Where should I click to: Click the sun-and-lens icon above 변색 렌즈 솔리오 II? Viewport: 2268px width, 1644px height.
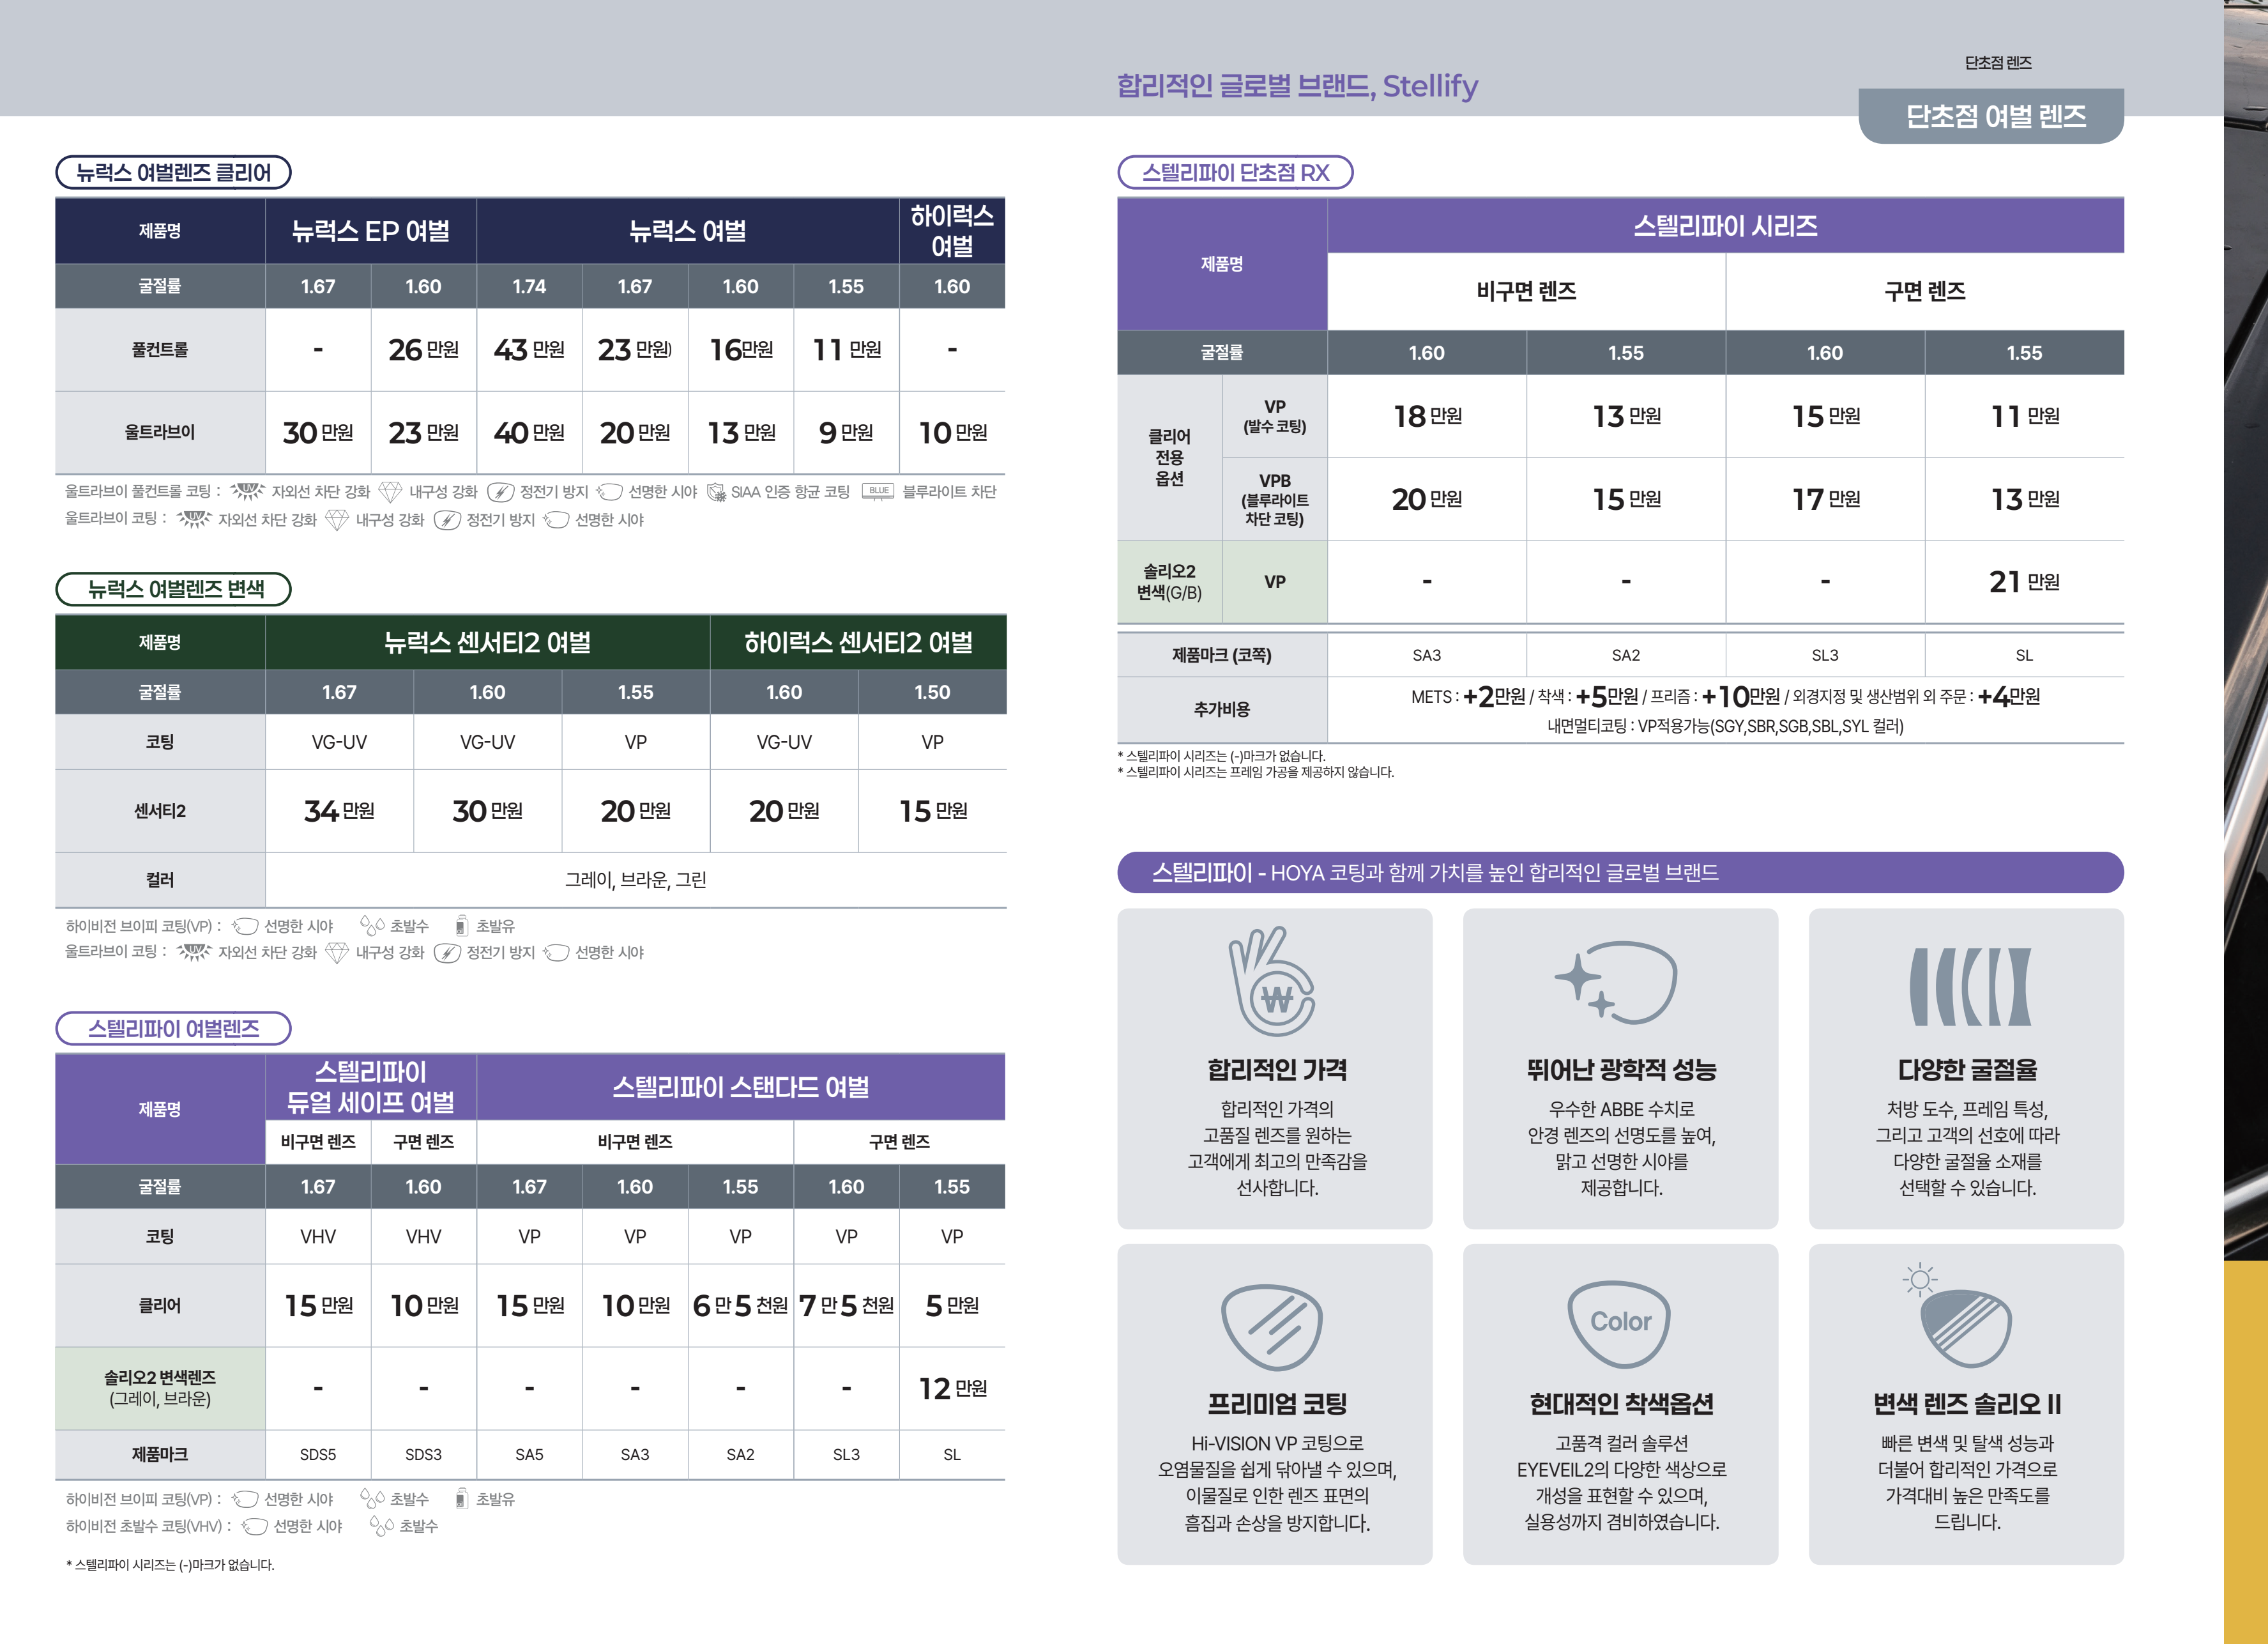[x=1958, y=1315]
